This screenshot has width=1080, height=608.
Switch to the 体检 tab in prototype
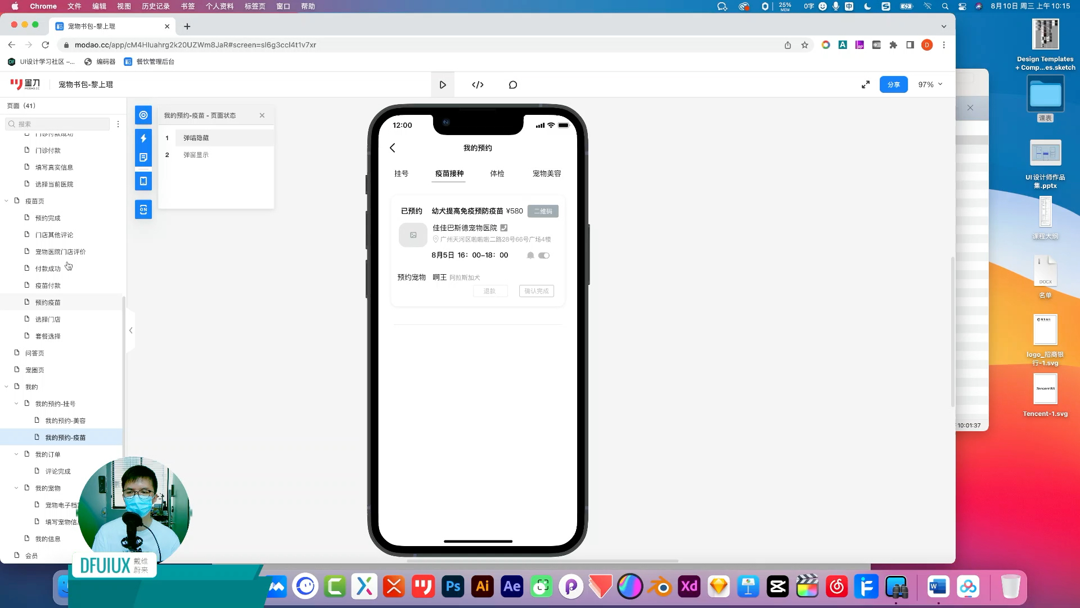[x=497, y=174]
